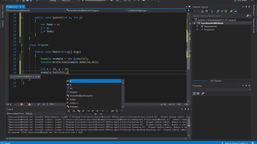Expand the Dependencies node
257x144 pixels.
pyautogui.click(x=197, y=26)
